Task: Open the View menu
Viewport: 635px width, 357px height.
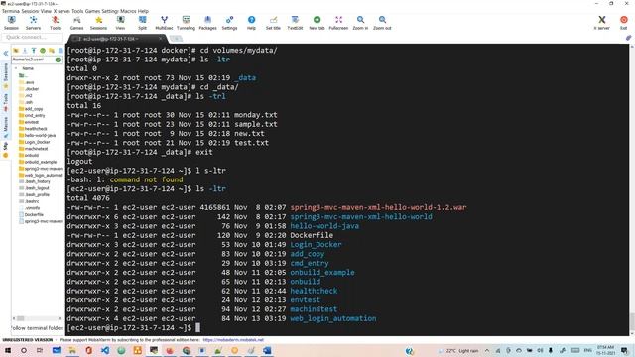Action: point(46,11)
